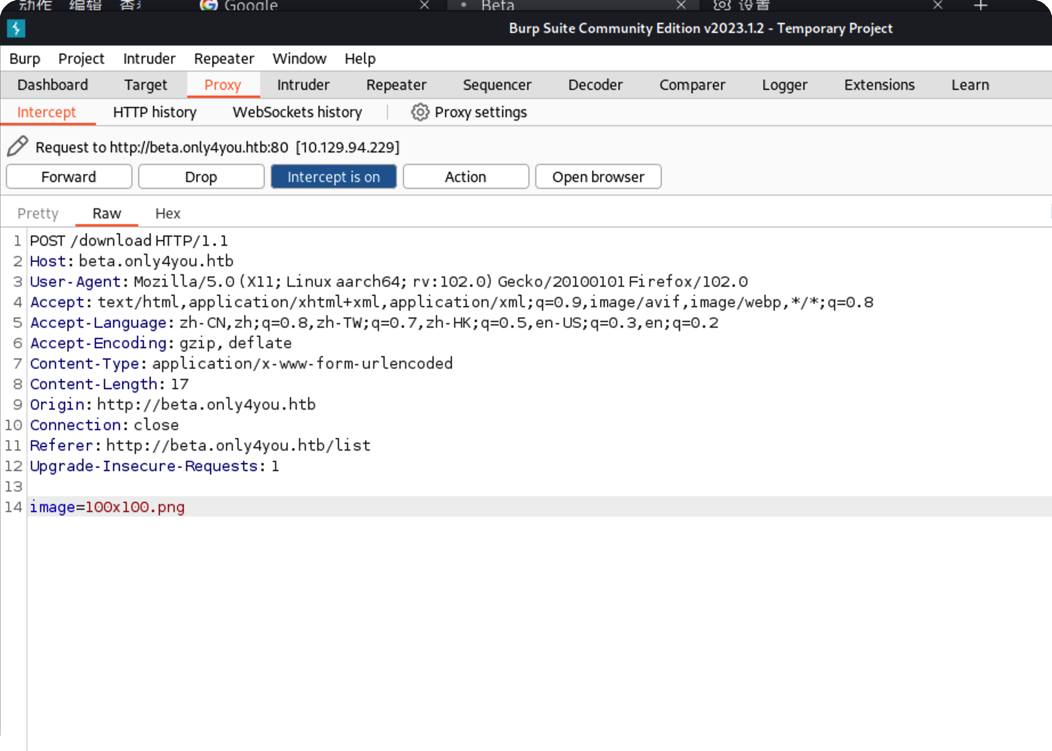Click the pencil edit icon beside Request to
The height and width of the screenshot is (751, 1052).
18,146
